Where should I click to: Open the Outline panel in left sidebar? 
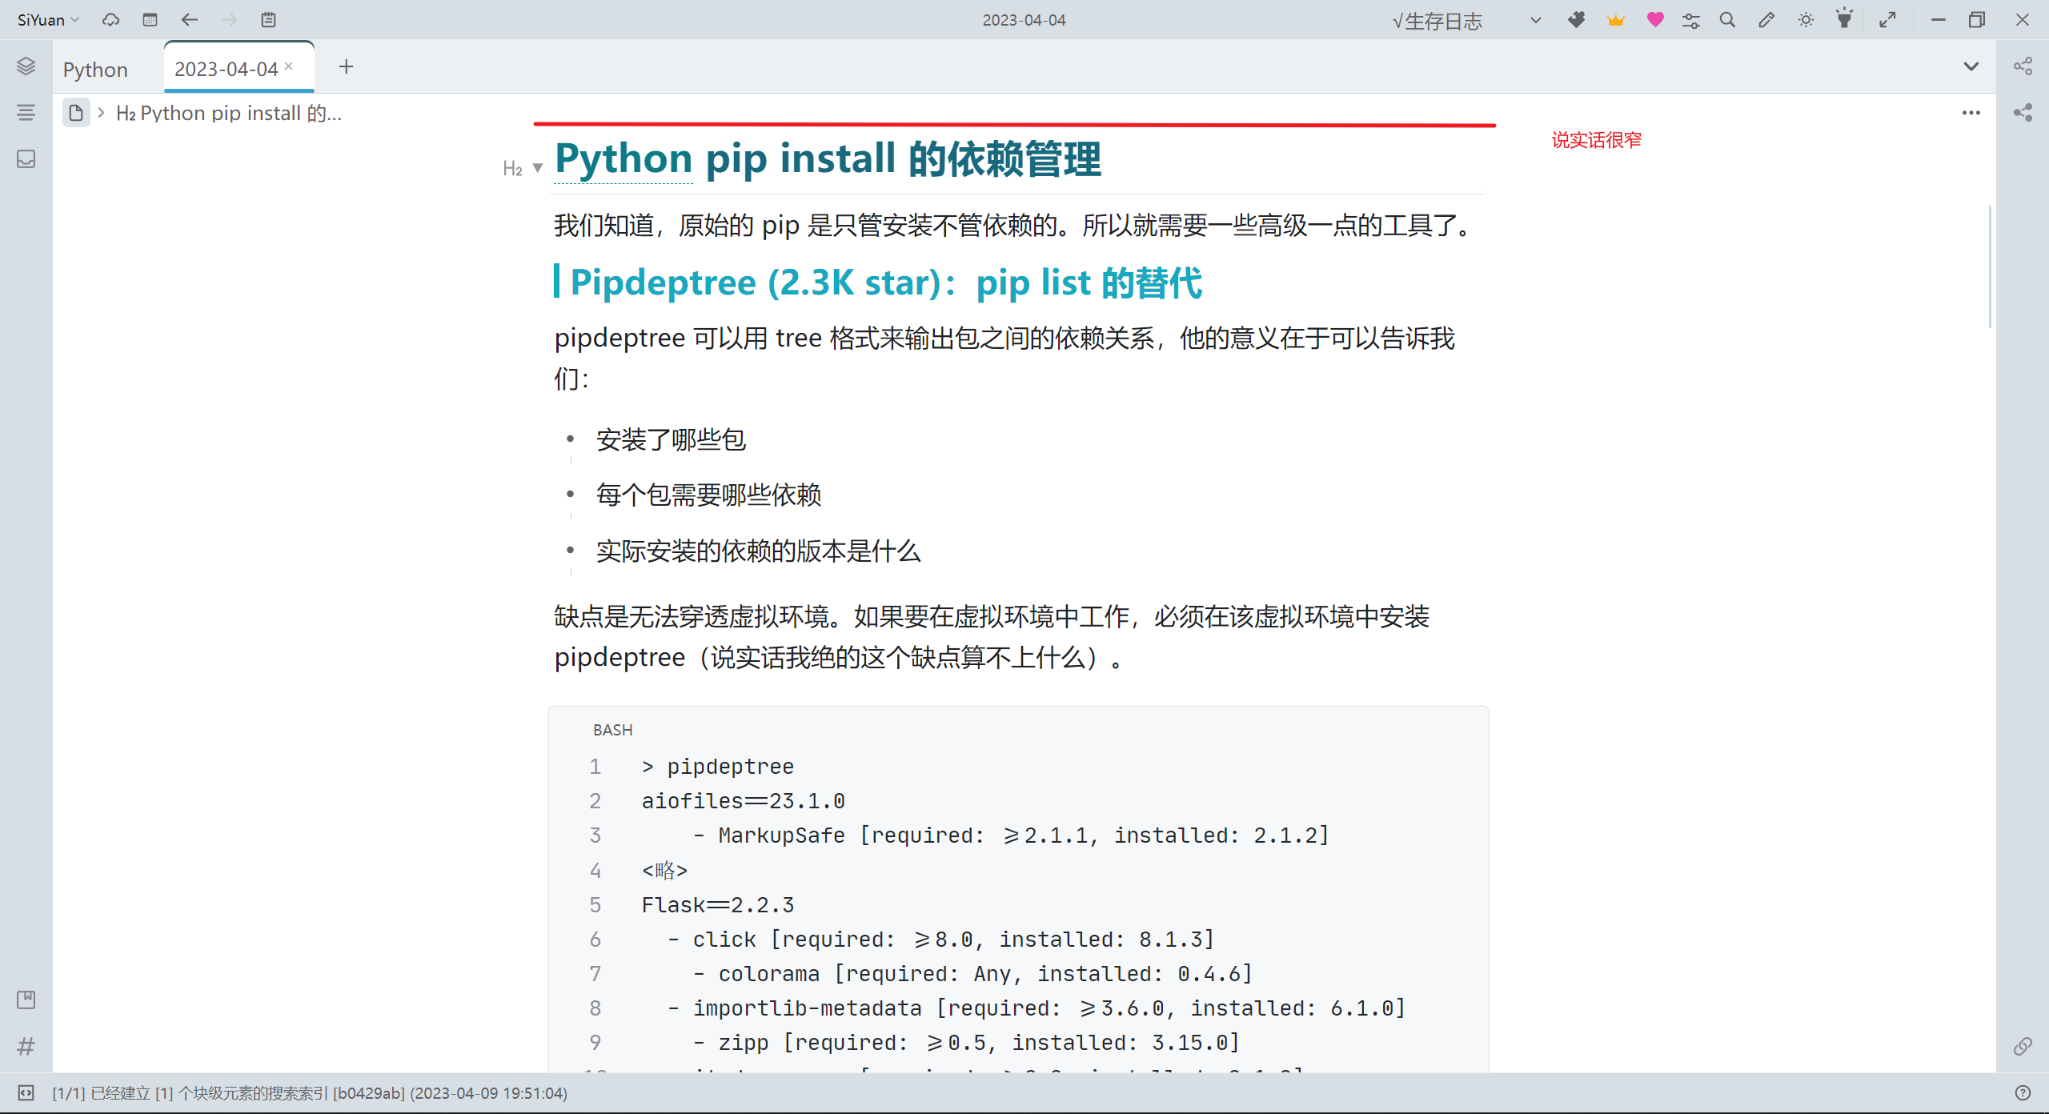(26, 112)
